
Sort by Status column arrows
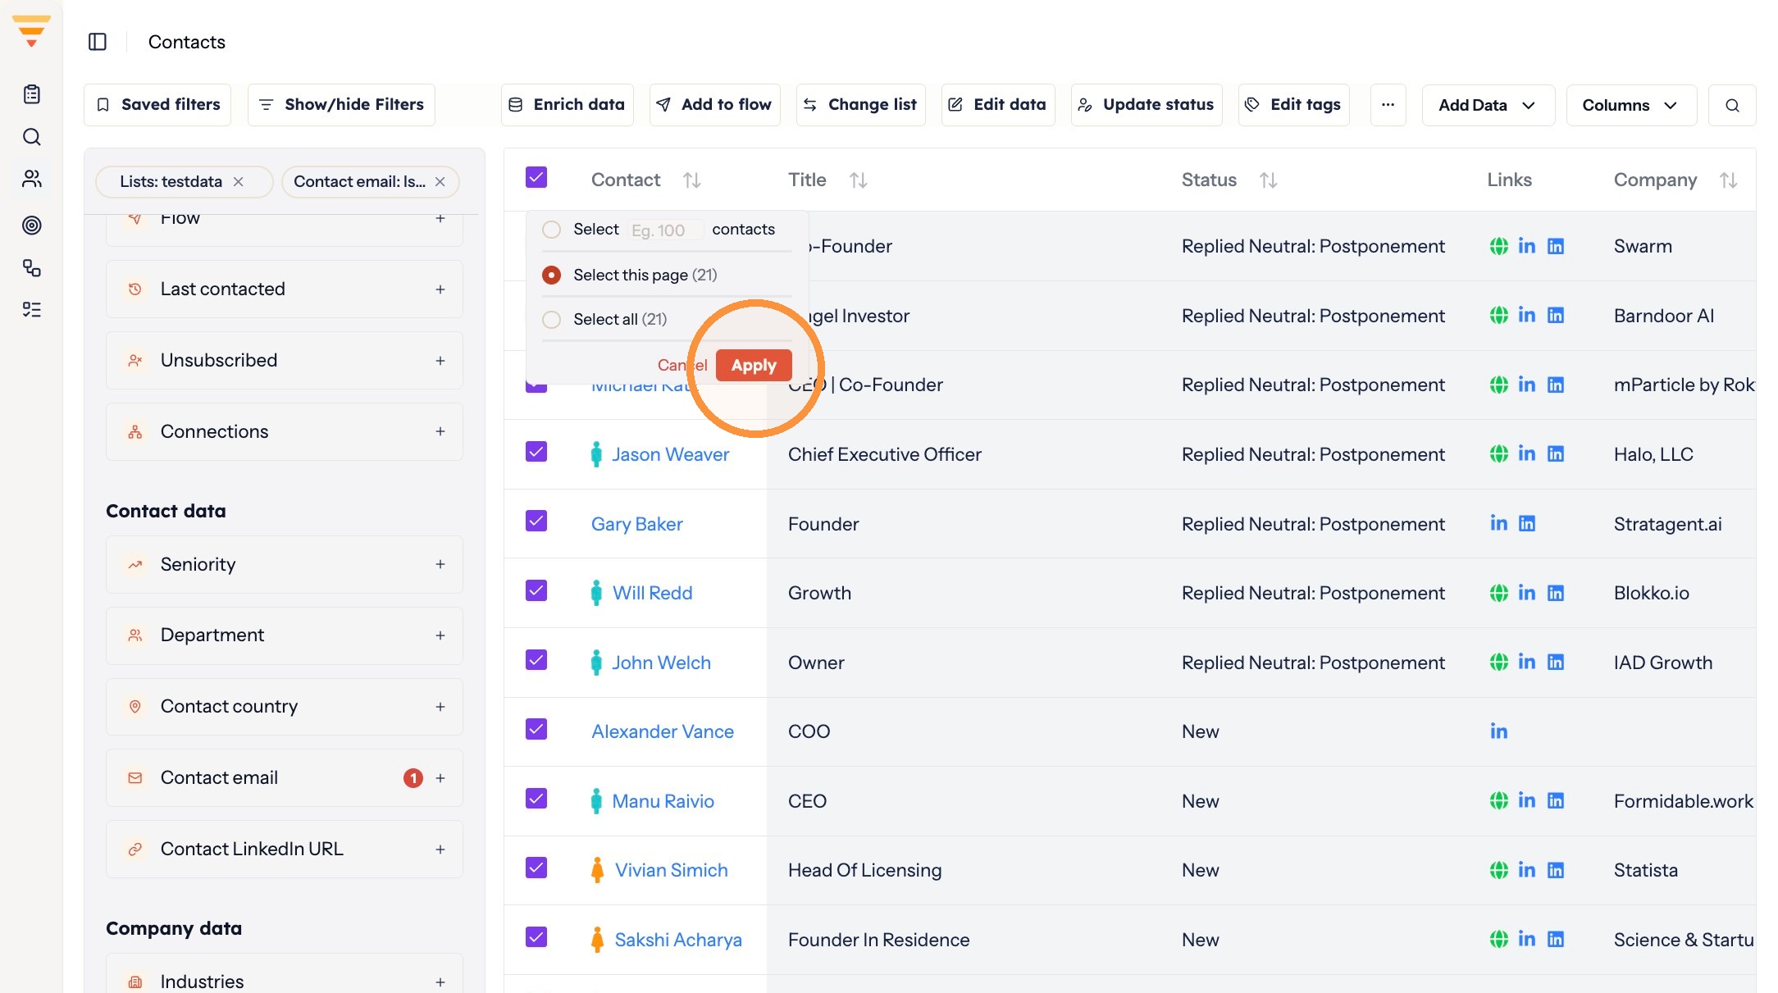pos(1269,180)
